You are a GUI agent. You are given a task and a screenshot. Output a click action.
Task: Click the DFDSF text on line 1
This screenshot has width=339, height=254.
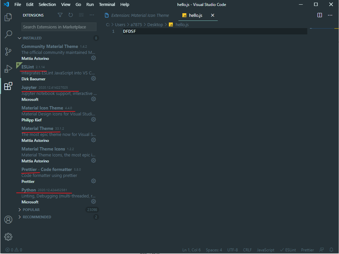[129, 31]
